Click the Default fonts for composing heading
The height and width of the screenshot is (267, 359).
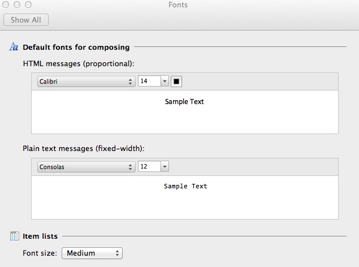coord(76,47)
